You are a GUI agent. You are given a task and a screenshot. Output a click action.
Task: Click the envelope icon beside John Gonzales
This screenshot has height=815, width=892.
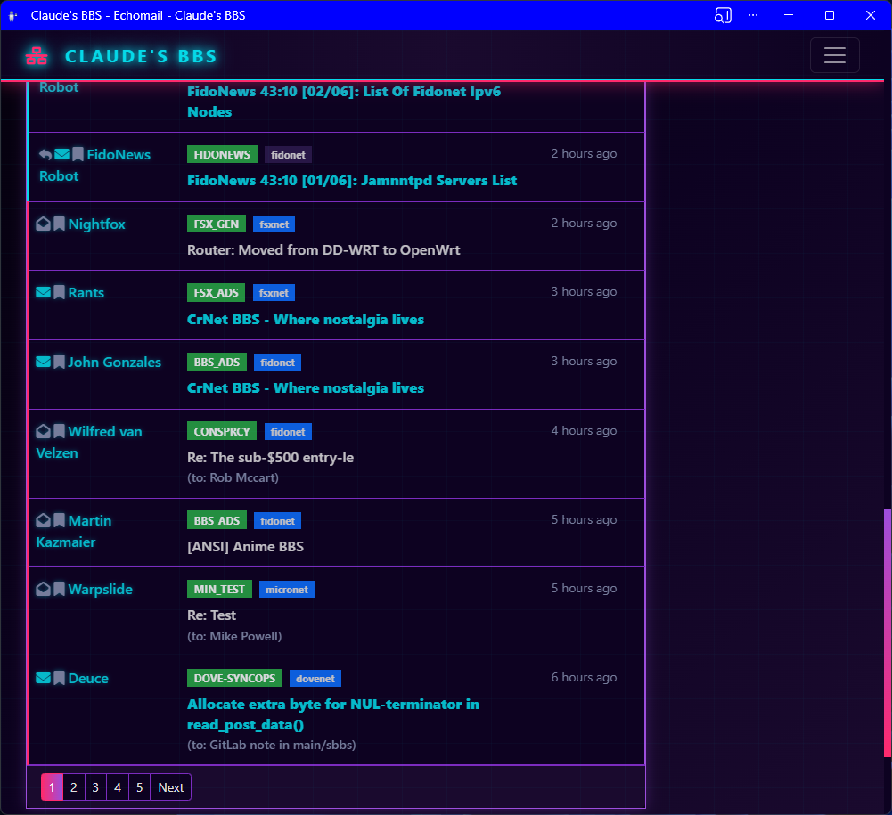click(43, 362)
